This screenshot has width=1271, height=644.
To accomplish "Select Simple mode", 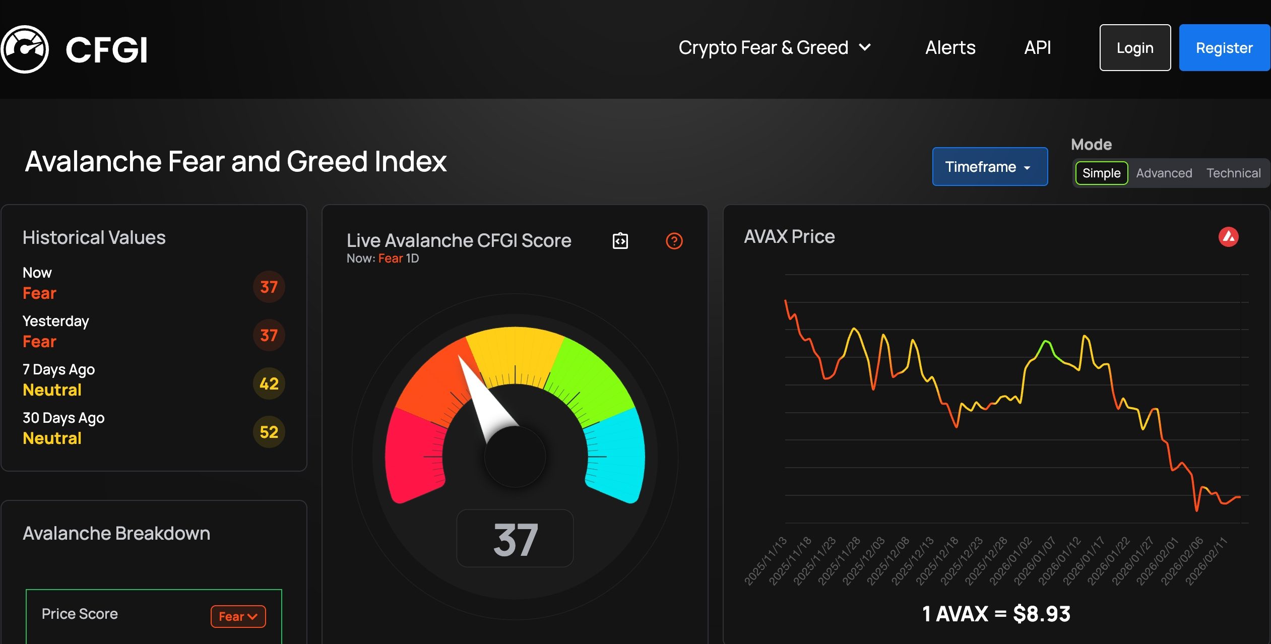I will tap(1101, 173).
